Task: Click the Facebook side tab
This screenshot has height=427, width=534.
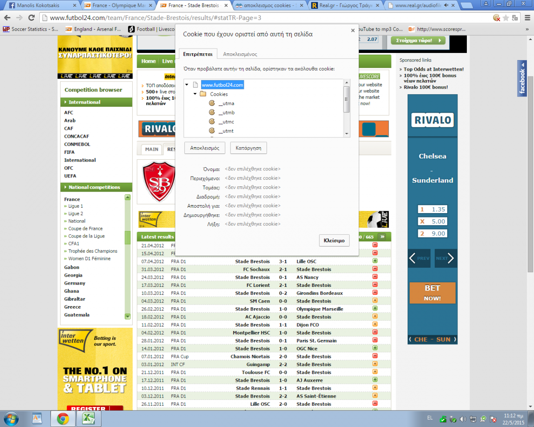Action: tap(522, 78)
